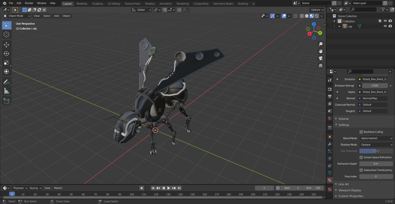
Task: Click the Options button in viewport header
Action: pyautogui.click(x=317, y=10)
